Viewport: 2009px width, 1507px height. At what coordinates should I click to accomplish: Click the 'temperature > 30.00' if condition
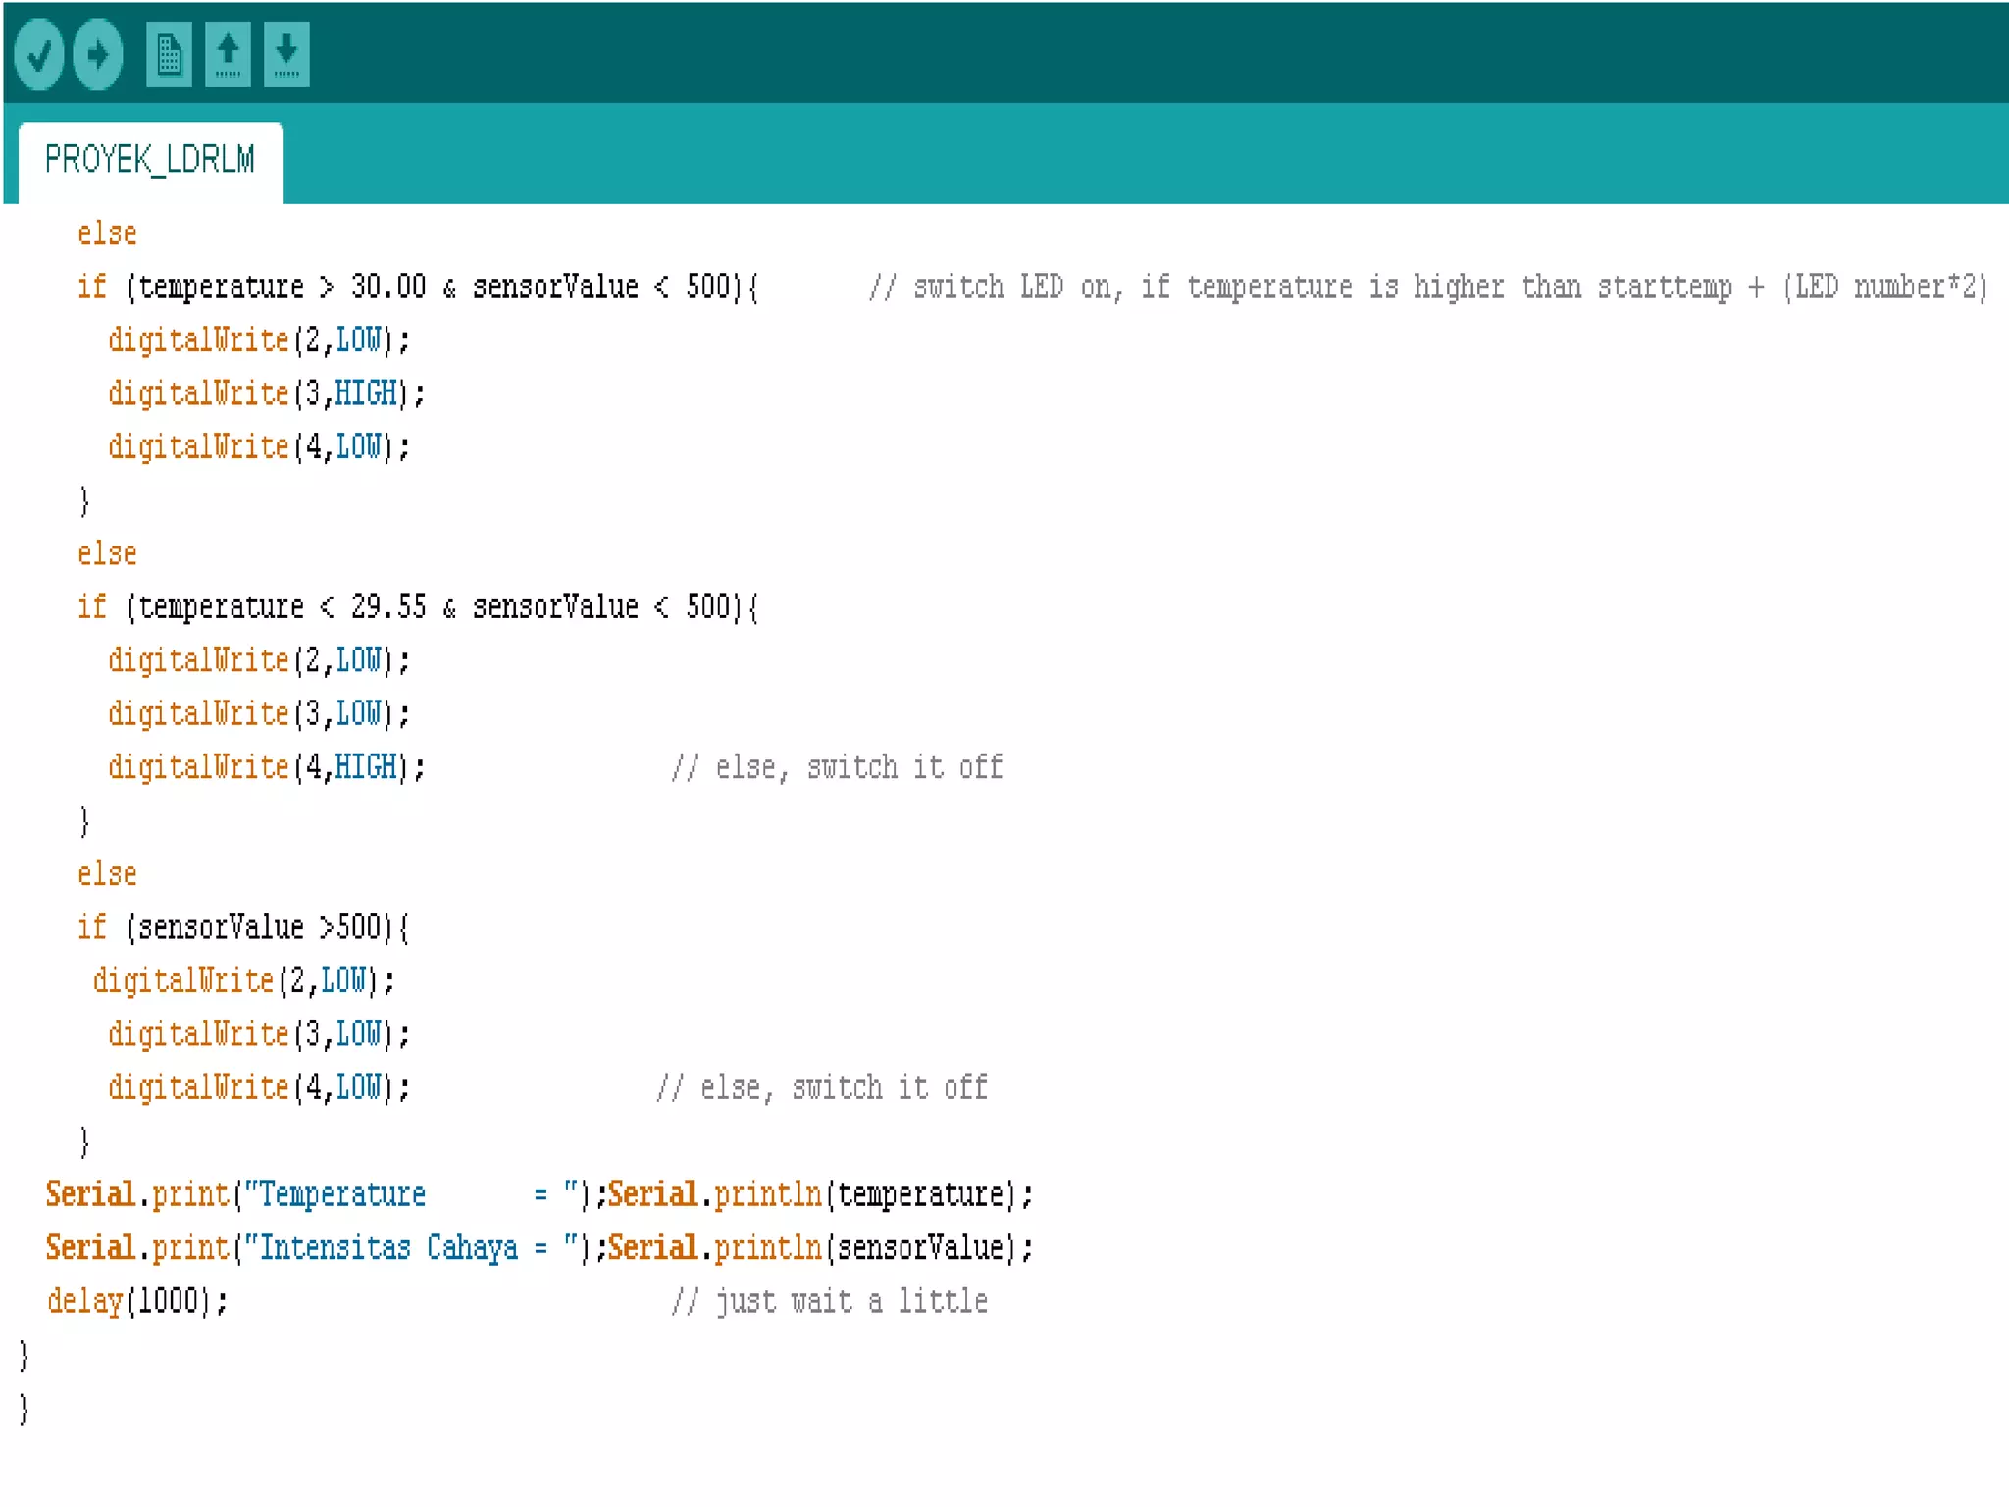(x=283, y=286)
